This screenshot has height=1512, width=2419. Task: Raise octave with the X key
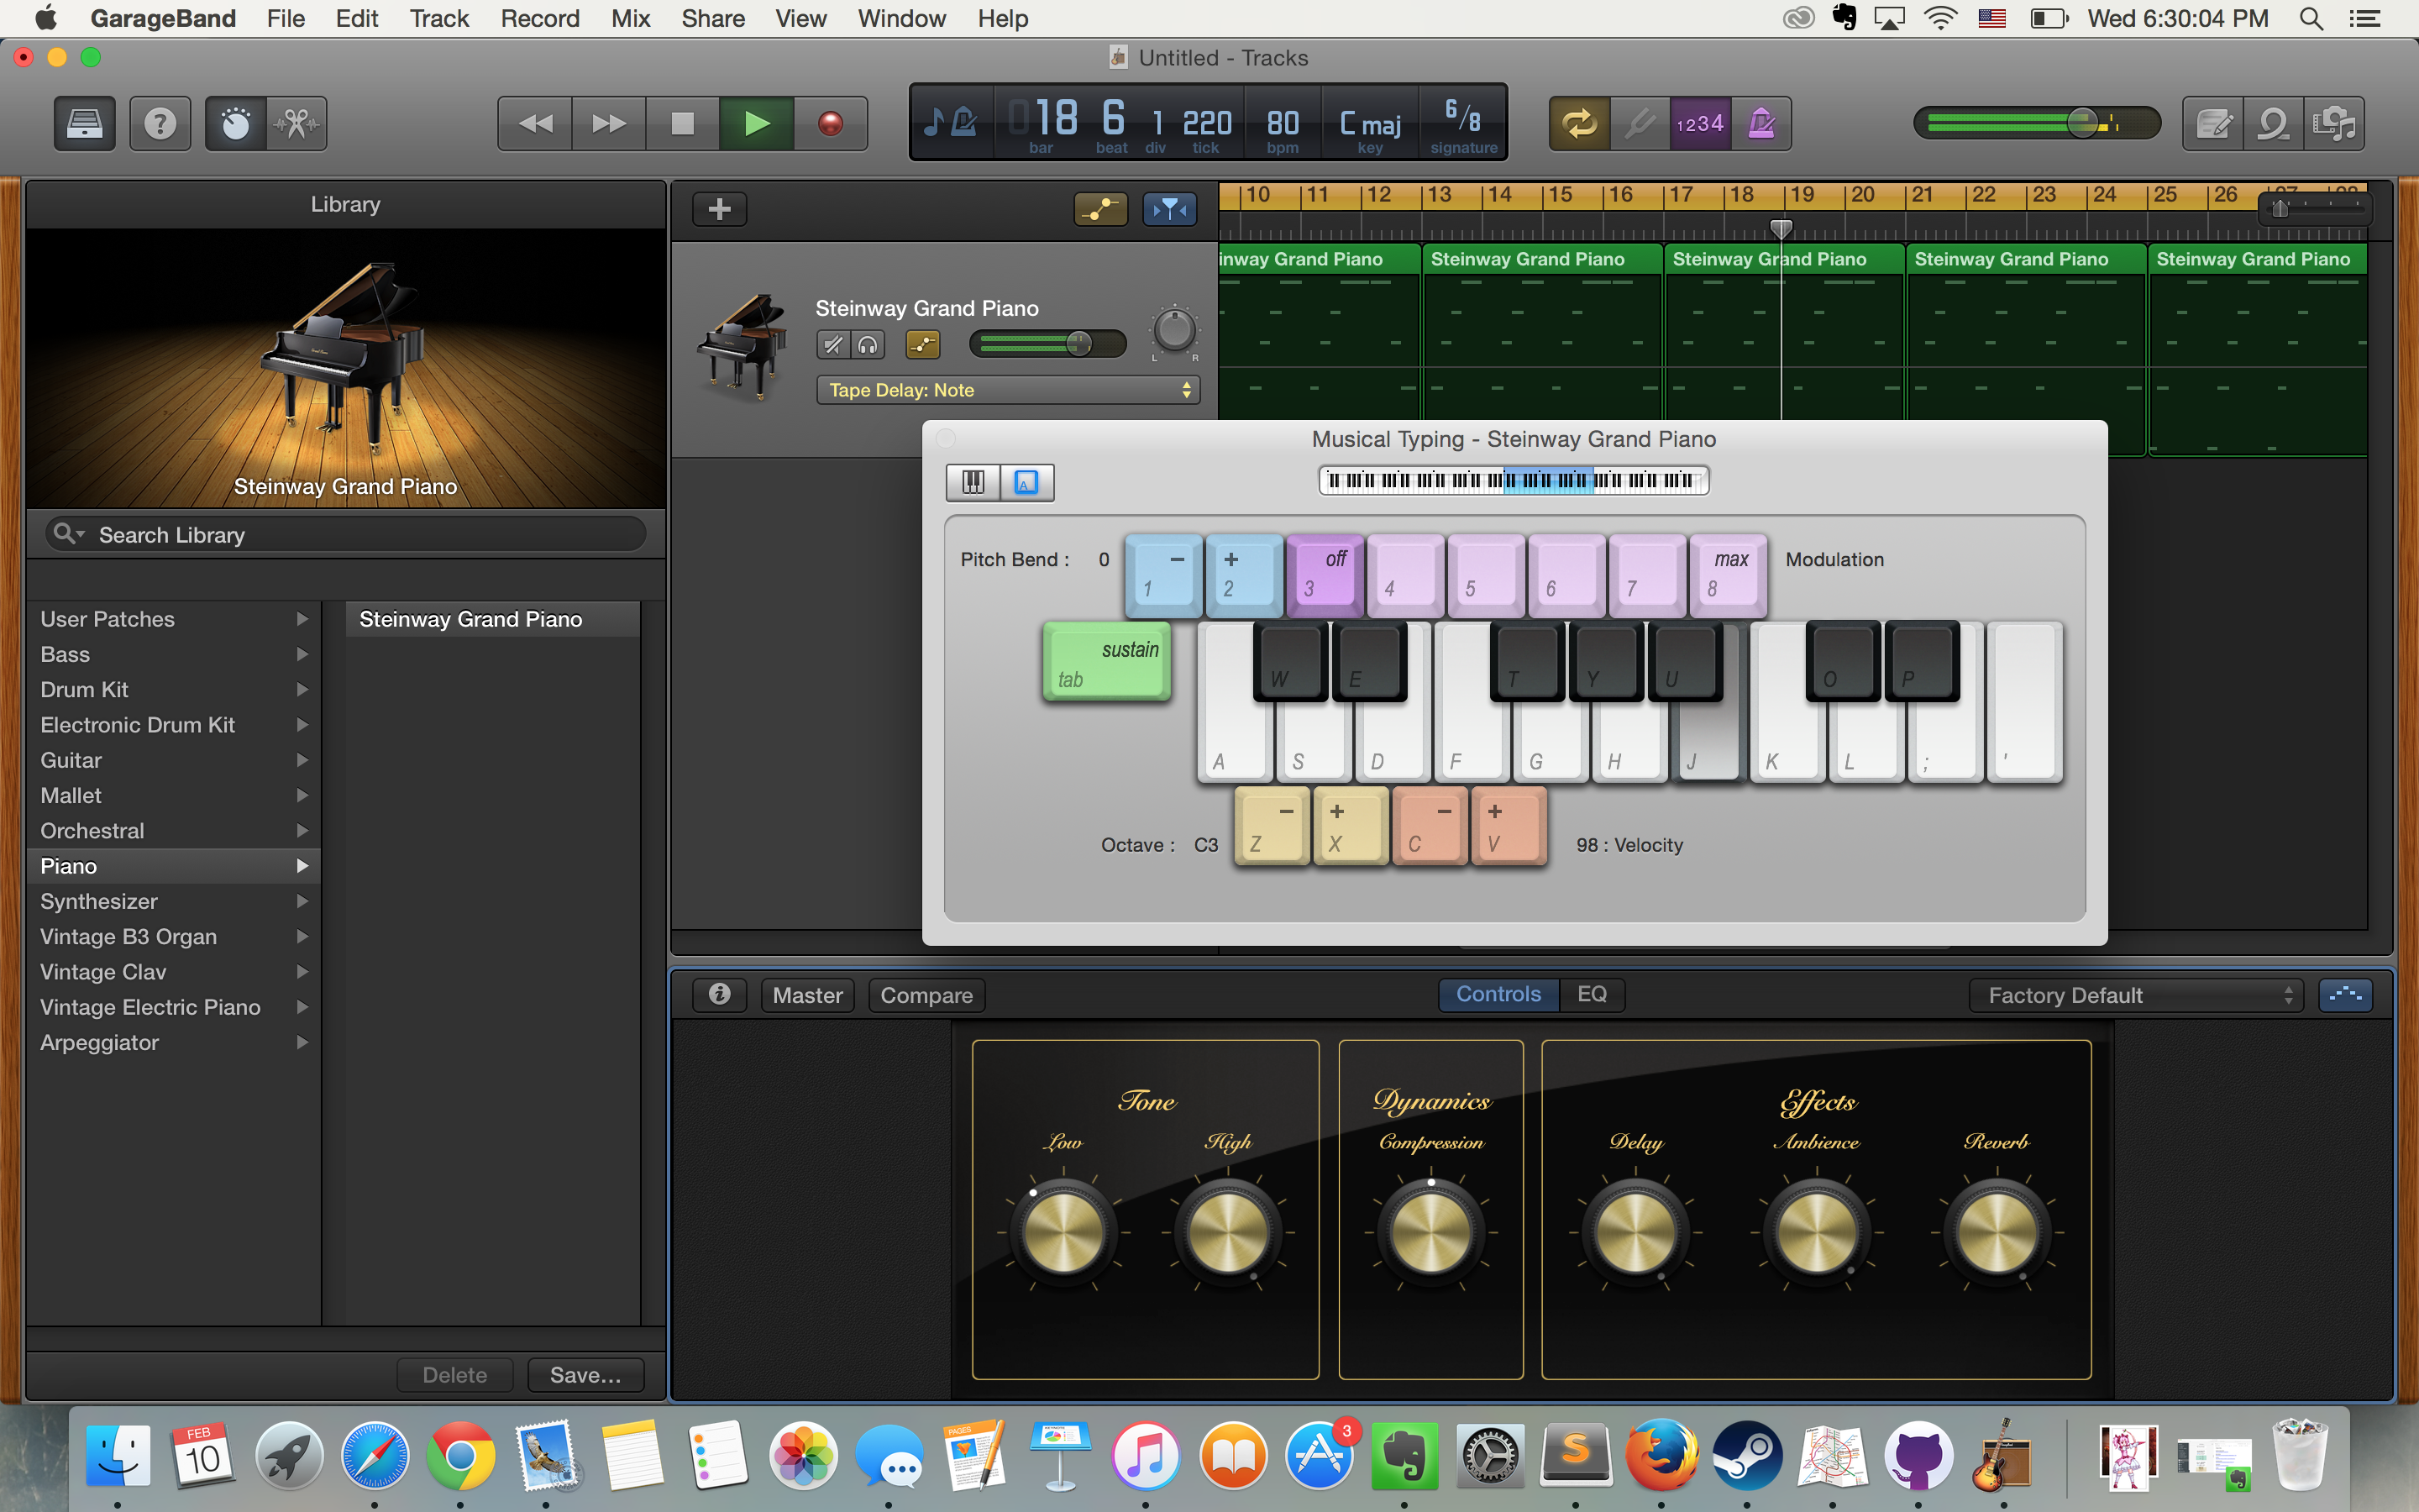(x=1351, y=826)
